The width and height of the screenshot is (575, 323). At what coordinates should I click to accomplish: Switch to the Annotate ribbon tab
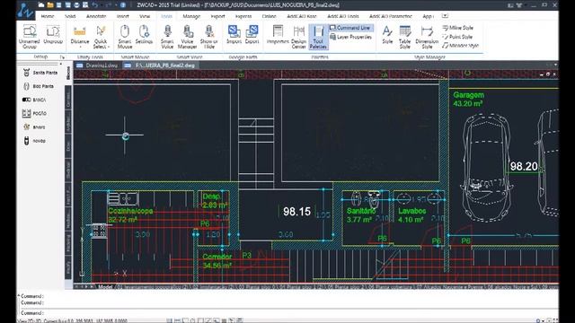(x=96, y=16)
